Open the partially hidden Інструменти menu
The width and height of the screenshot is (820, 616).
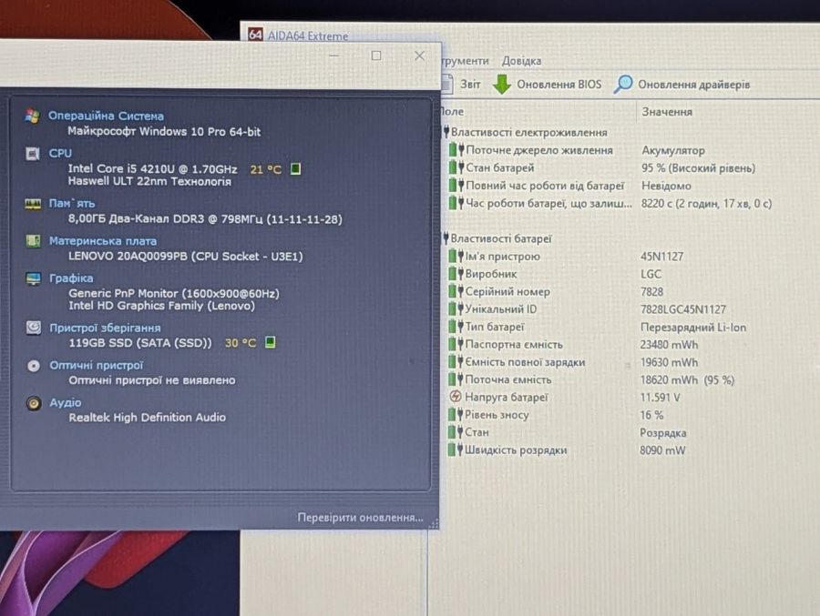tap(466, 61)
